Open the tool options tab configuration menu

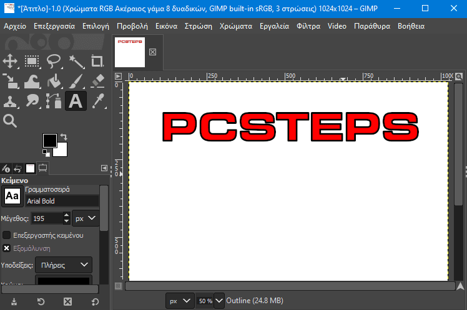pos(104,168)
